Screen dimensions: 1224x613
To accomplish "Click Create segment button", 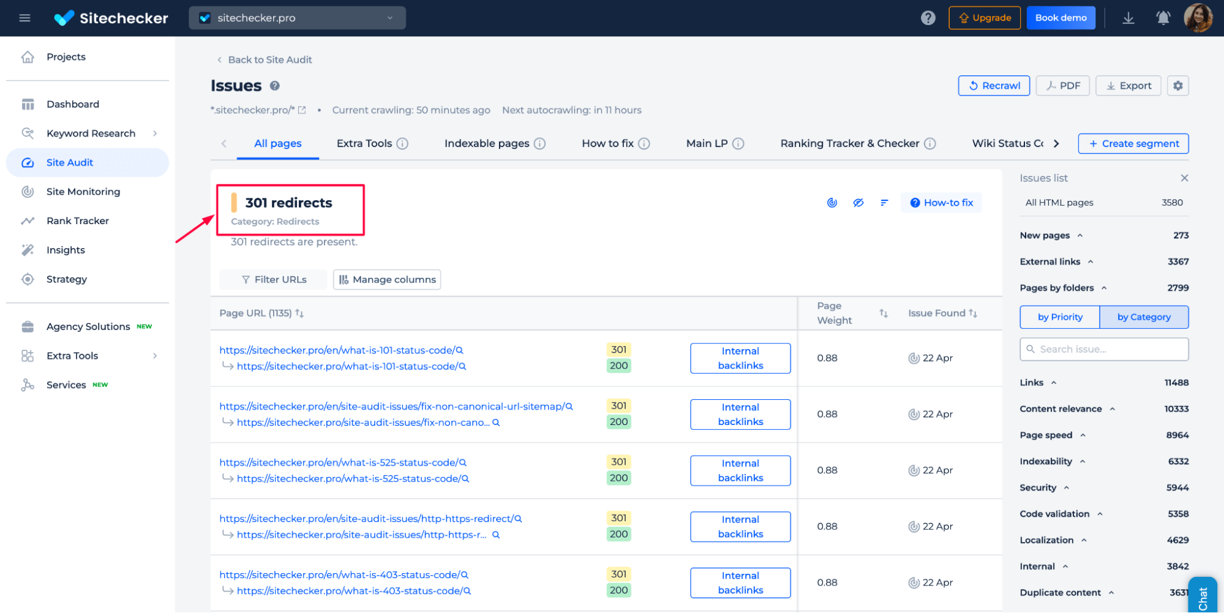I will 1133,143.
